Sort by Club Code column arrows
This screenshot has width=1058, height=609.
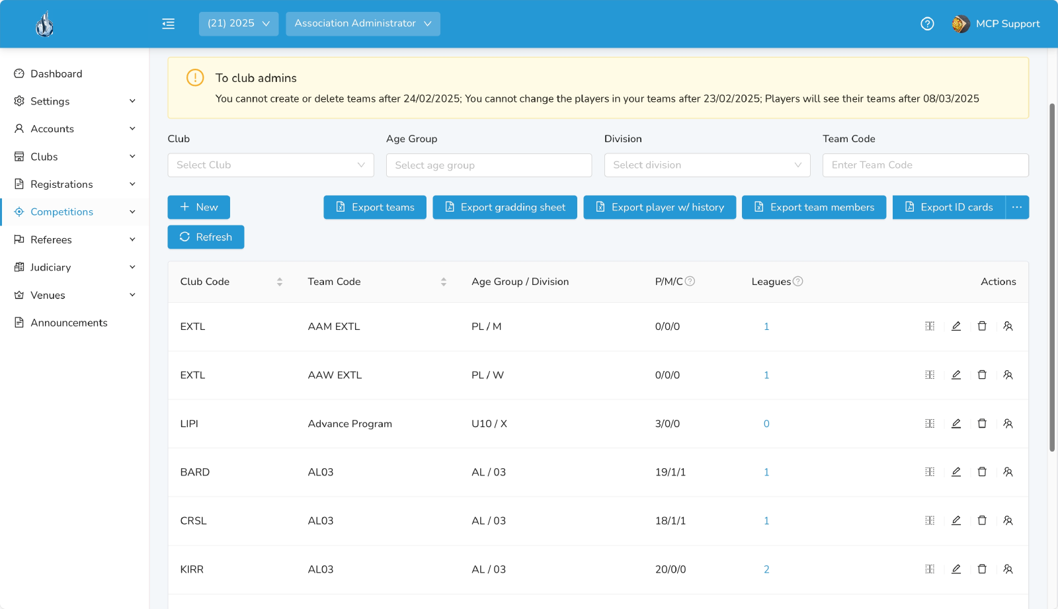coord(280,282)
